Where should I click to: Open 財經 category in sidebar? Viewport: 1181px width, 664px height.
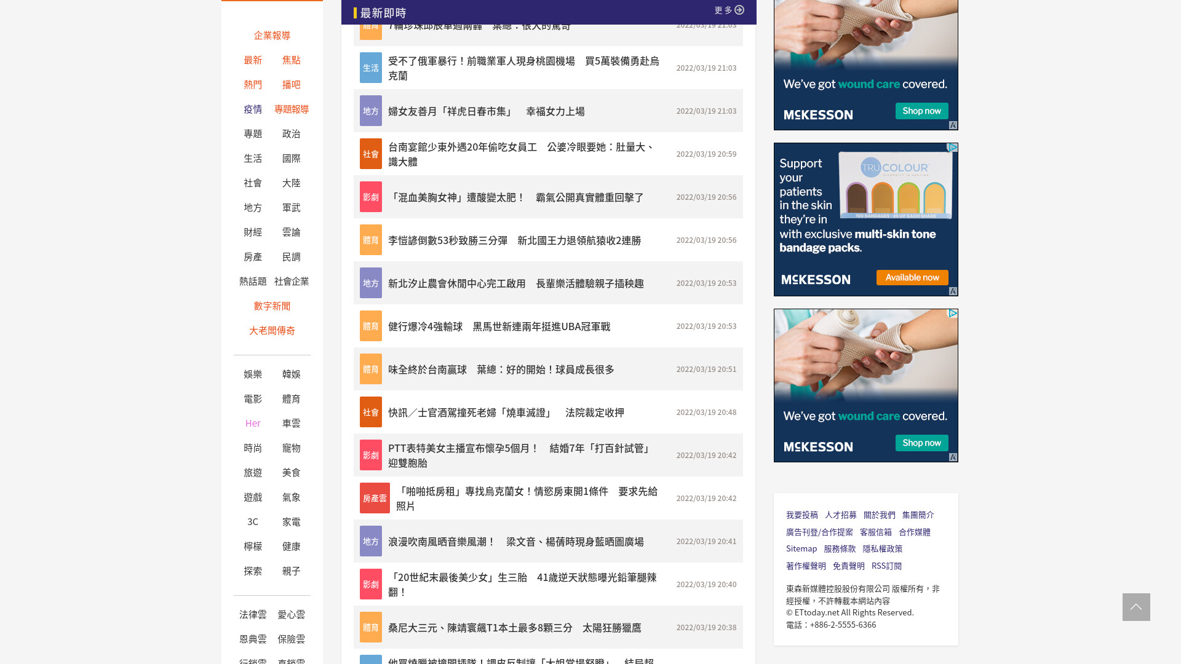click(x=253, y=232)
